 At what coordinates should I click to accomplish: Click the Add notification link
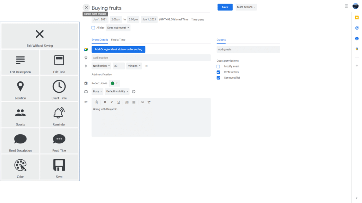102,74
